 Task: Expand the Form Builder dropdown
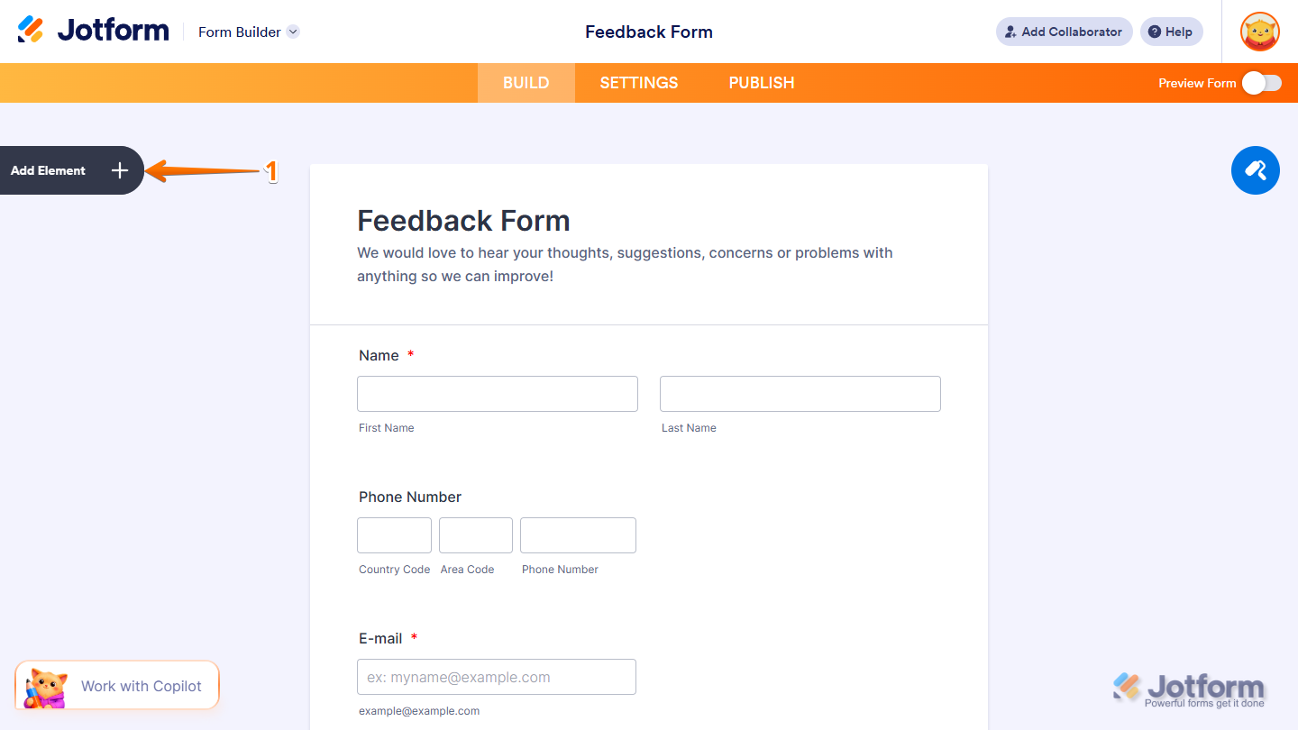[x=292, y=32]
